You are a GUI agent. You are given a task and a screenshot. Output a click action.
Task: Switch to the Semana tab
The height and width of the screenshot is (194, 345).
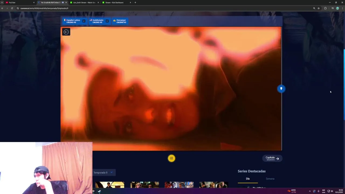coord(270,179)
